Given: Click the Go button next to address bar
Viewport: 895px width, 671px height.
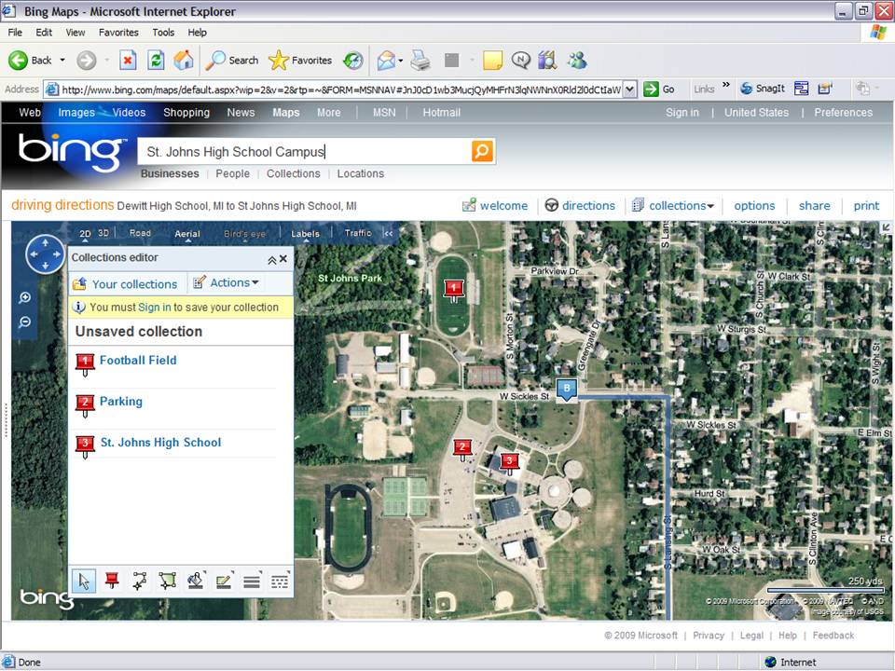Looking at the screenshot, I should [x=660, y=89].
